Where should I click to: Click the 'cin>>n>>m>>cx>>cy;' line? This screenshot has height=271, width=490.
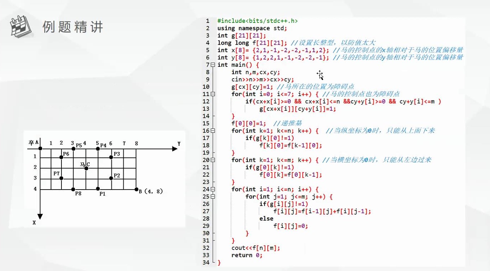(x=263, y=79)
